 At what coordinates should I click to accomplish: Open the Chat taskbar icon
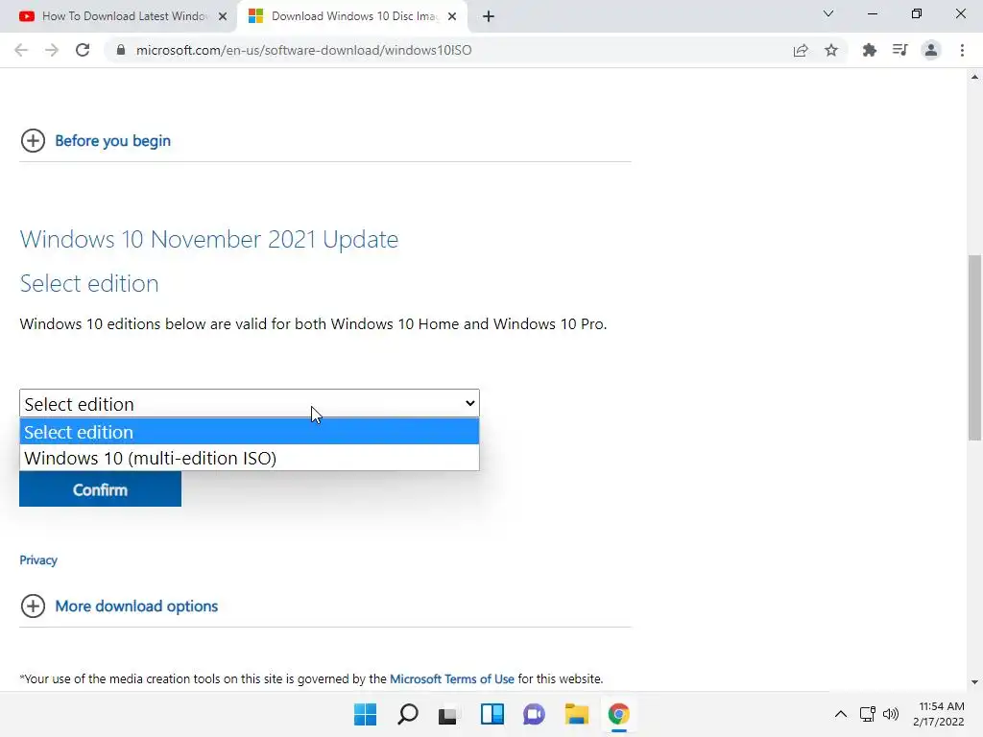coord(534,714)
